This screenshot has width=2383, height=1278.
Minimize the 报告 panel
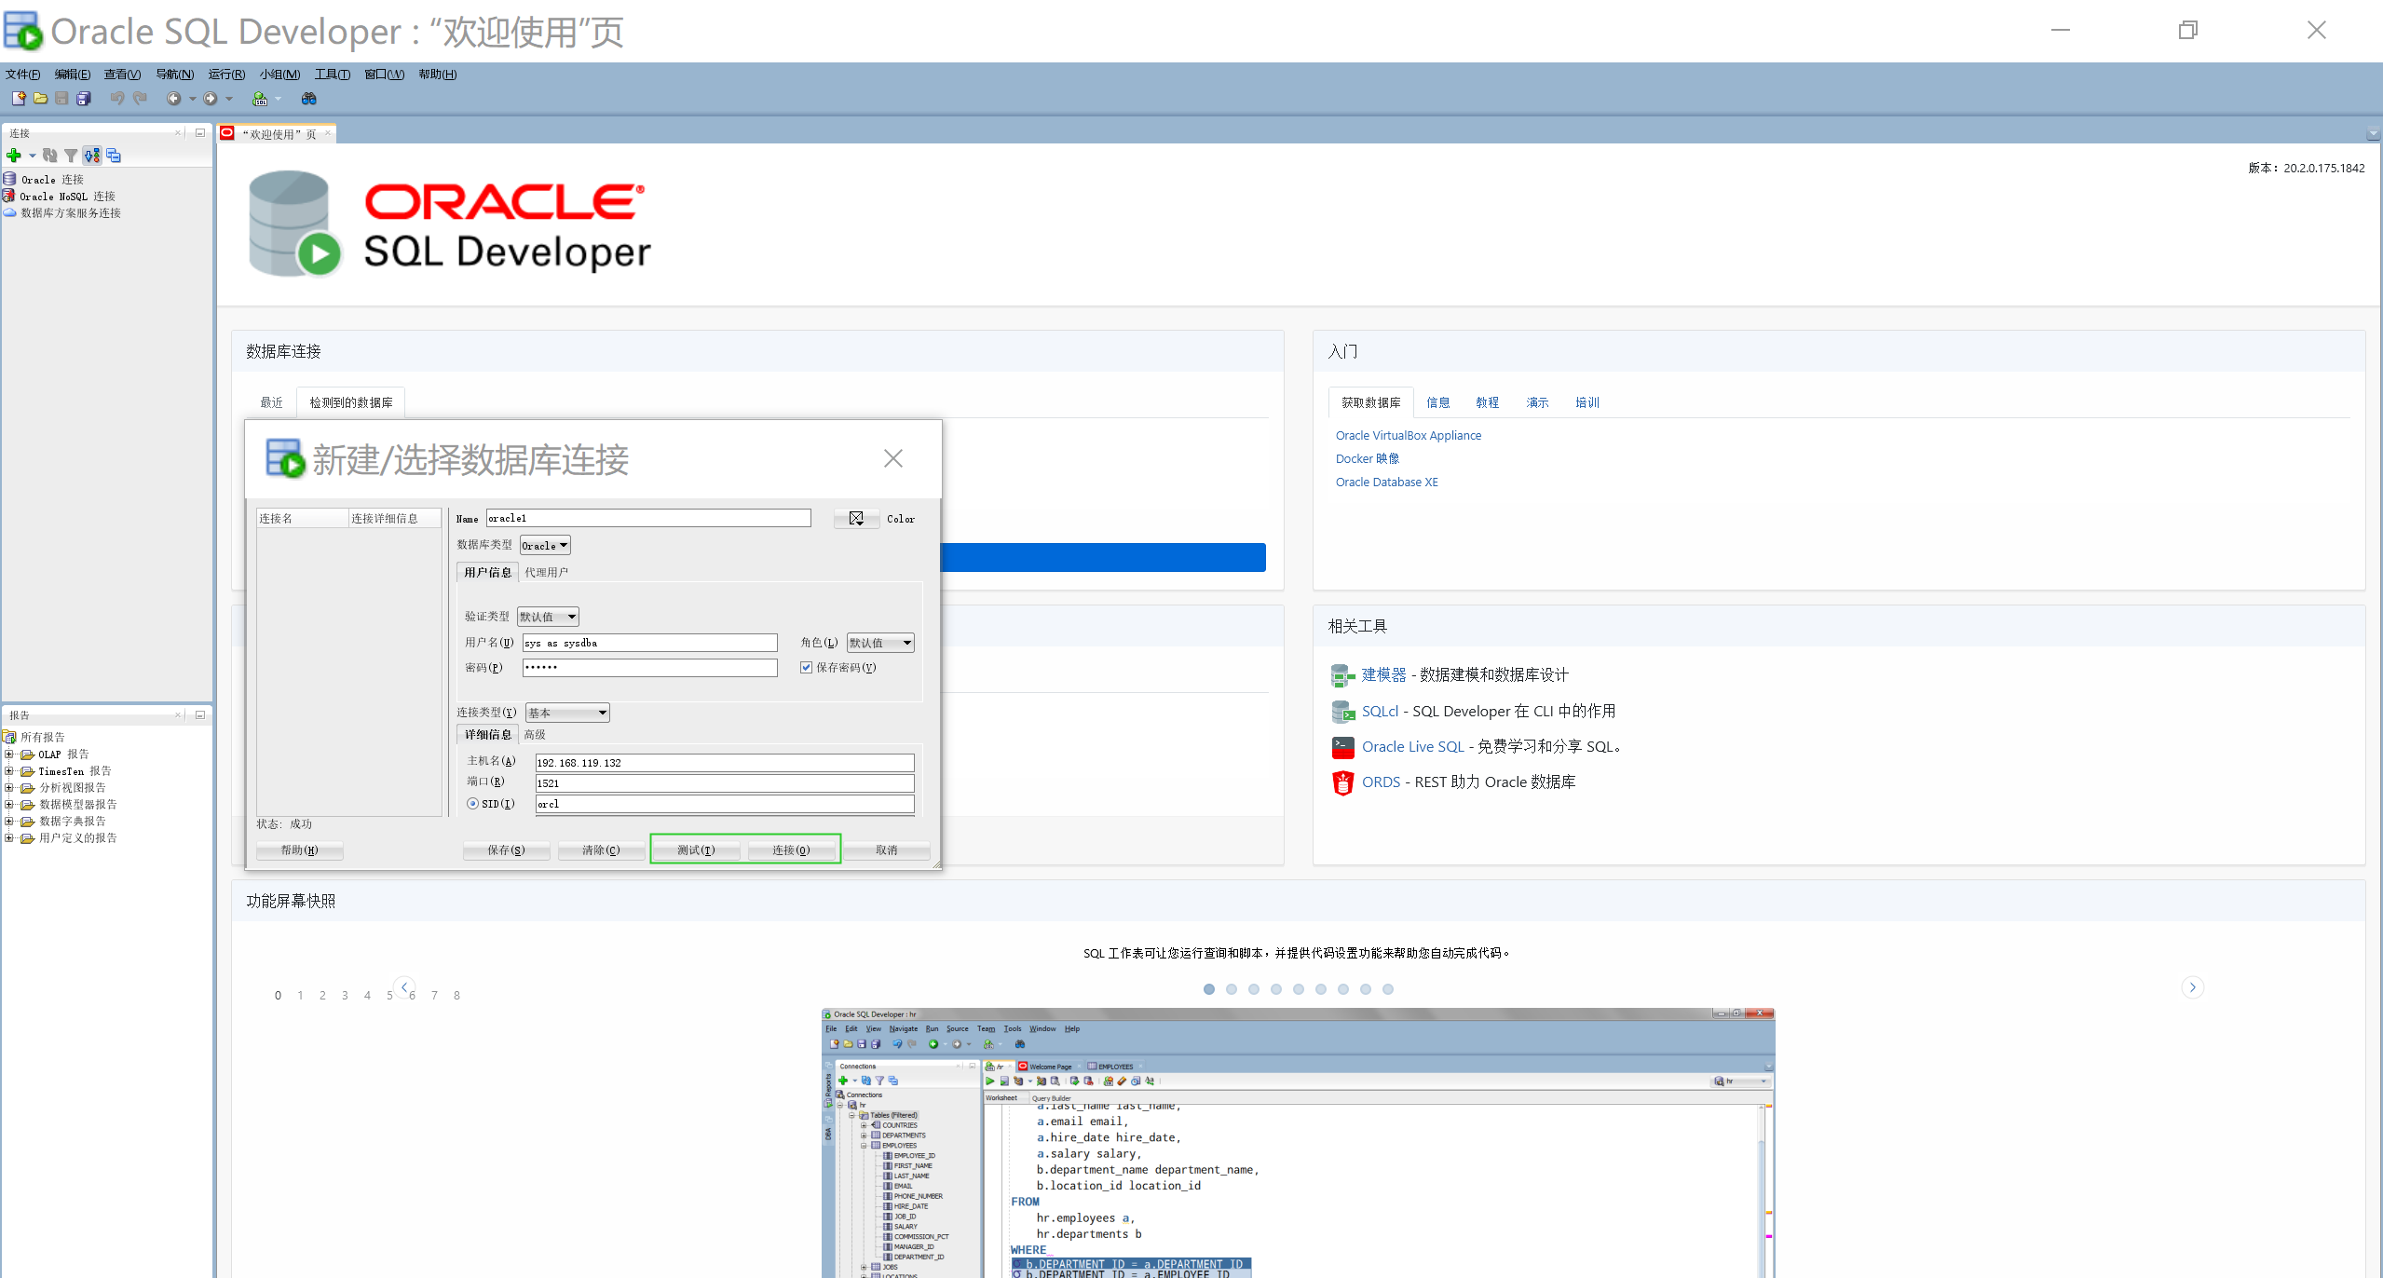coord(199,714)
